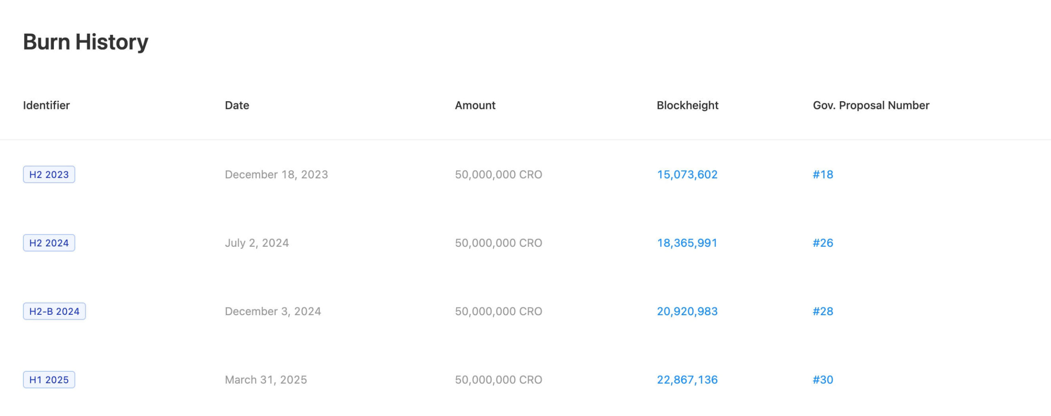
Task: Click the Date column header
Action: [237, 105]
